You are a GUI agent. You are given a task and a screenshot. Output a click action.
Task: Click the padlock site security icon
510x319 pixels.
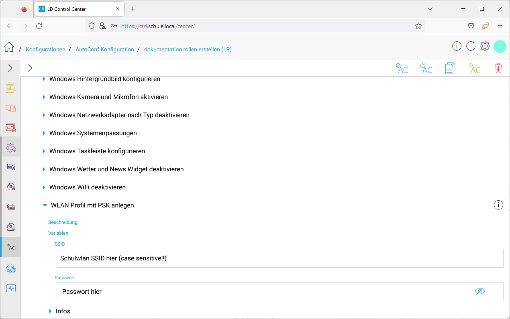tap(102, 26)
